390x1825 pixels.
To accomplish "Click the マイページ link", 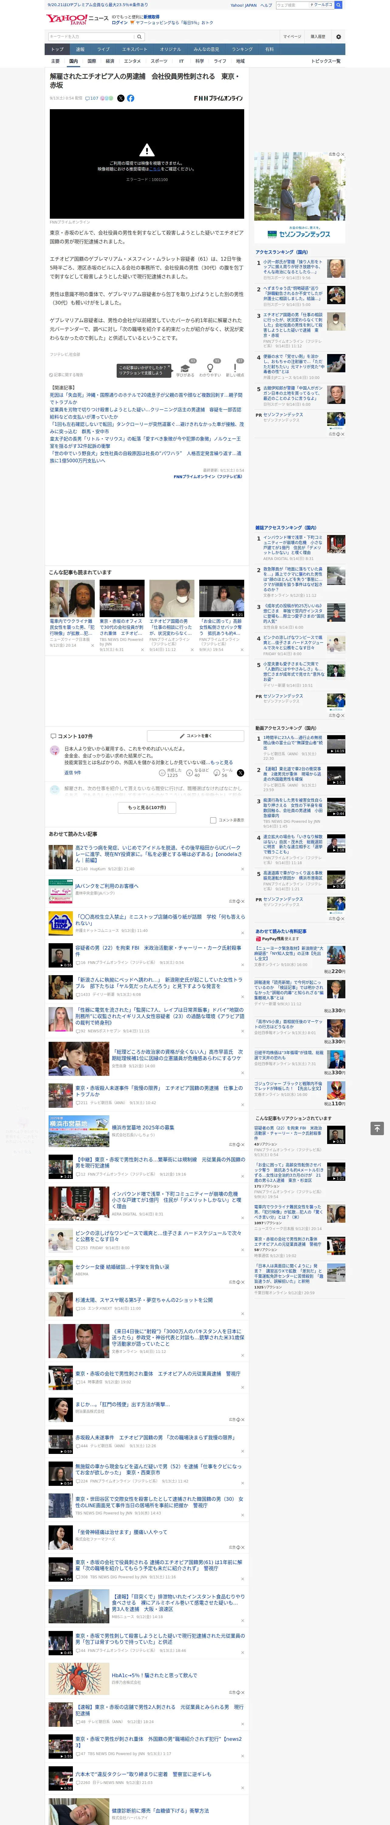I will tap(292, 36).
